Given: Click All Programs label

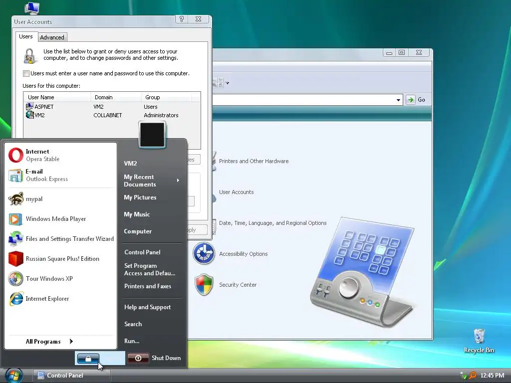Looking at the screenshot, I should pyautogui.click(x=43, y=342).
